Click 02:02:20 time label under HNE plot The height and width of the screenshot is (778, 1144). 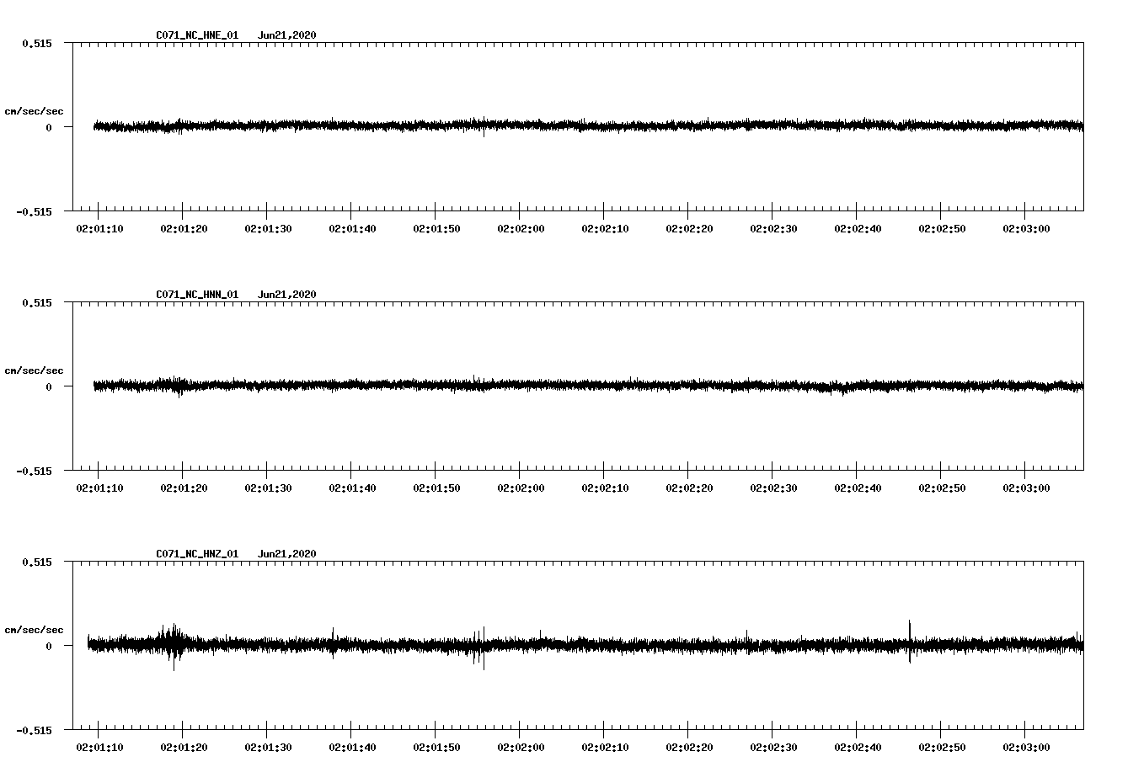tap(689, 229)
